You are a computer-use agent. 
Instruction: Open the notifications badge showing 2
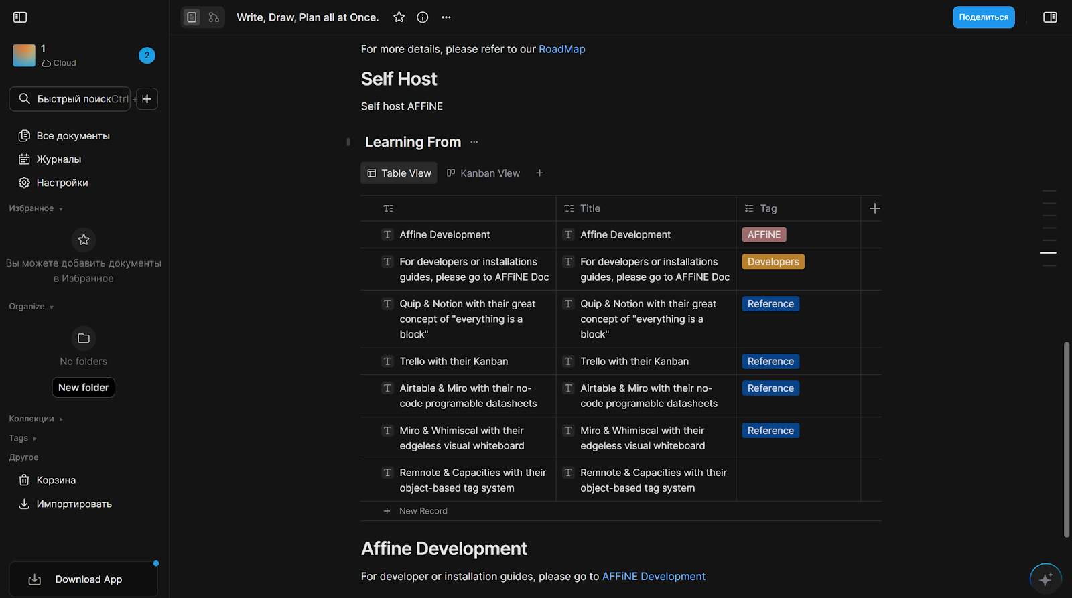coord(147,55)
